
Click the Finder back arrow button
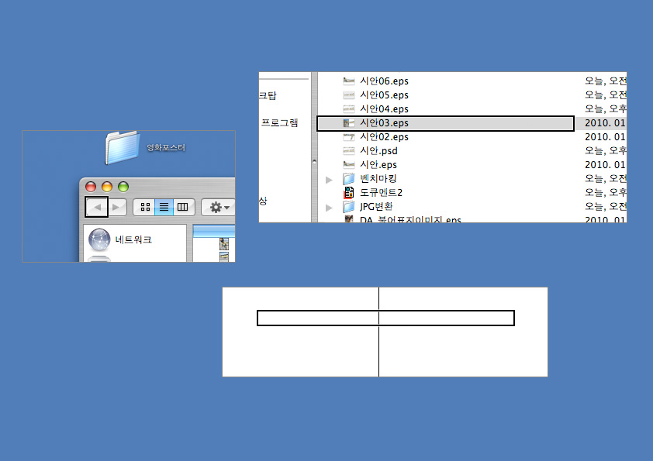[96, 207]
